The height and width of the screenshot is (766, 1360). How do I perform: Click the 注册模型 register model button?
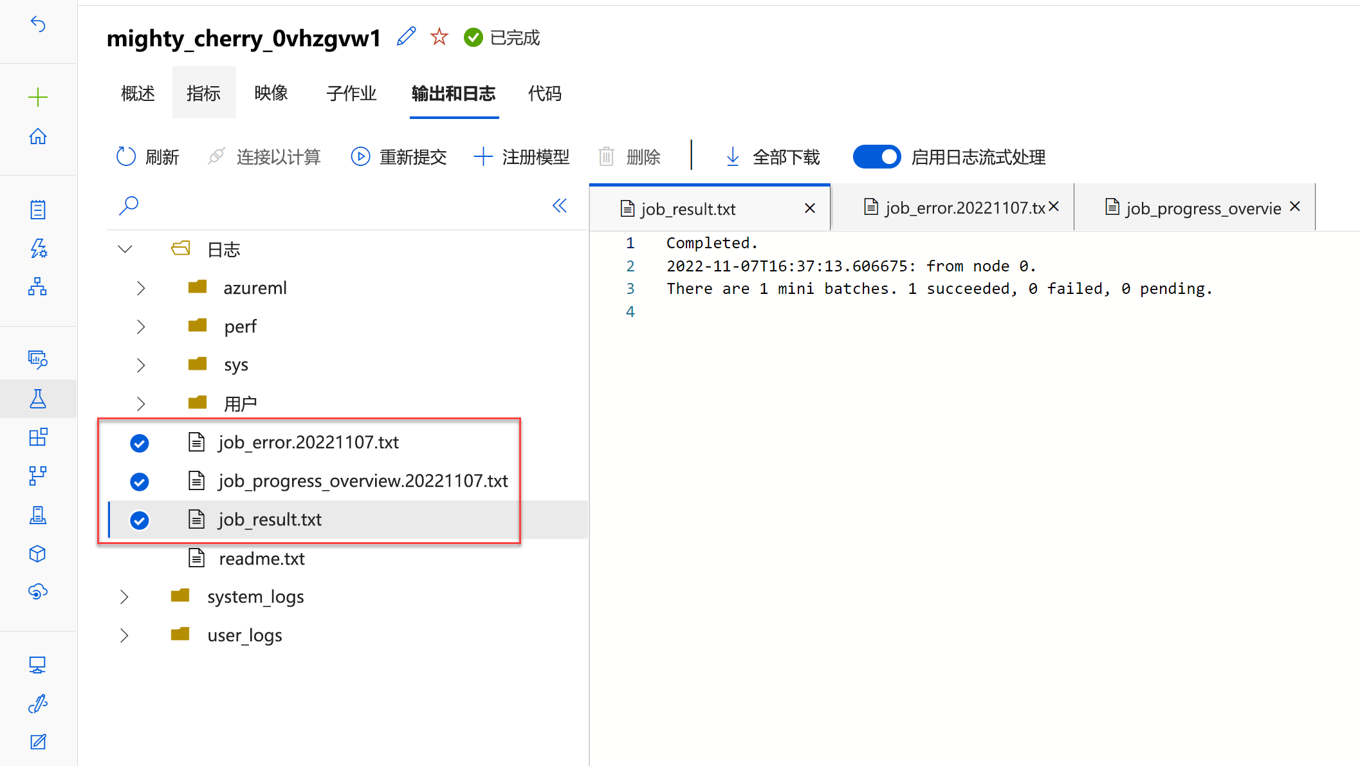point(522,157)
